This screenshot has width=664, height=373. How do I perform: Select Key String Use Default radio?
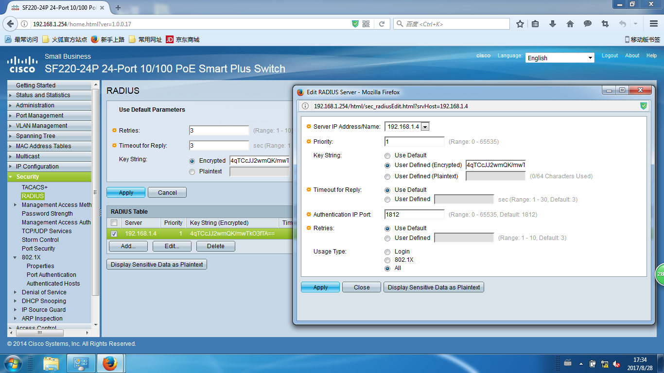click(387, 156)
